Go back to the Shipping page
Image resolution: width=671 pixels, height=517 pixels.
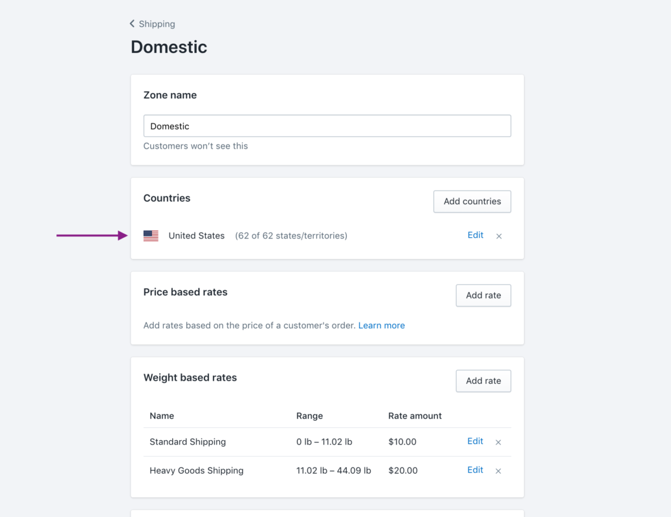pos(153,24)
